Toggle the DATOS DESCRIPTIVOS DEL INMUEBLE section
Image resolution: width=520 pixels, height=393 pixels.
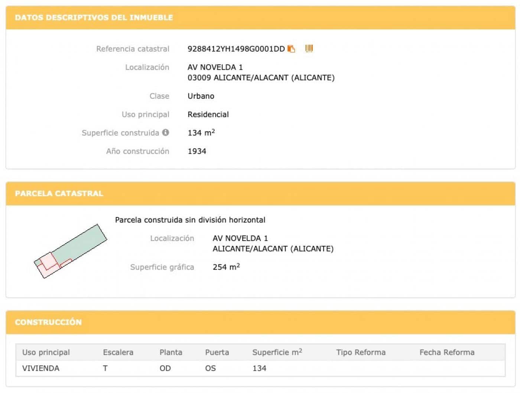click(x=94, y=17)
